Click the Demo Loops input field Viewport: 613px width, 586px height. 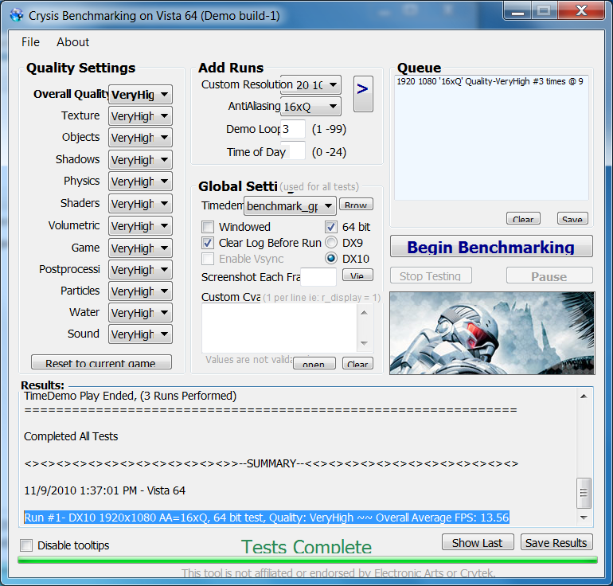pos(293,129)
